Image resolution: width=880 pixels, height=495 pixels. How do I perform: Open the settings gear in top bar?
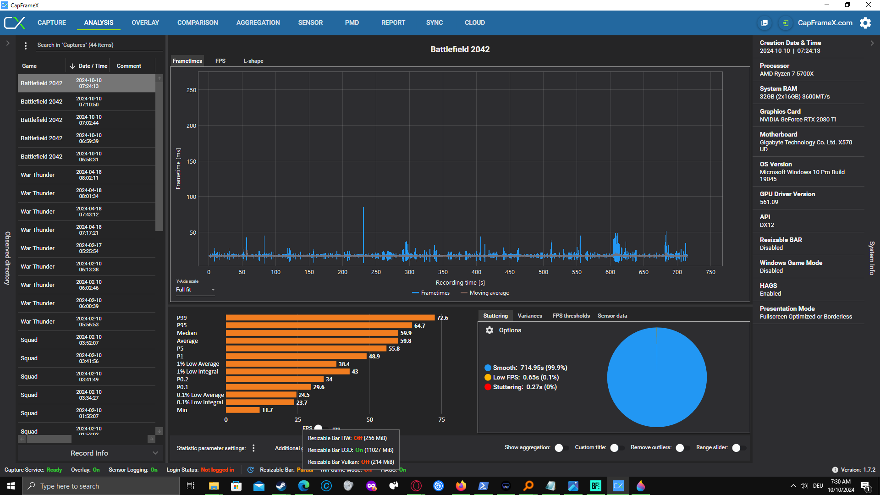tap(865, 23)
